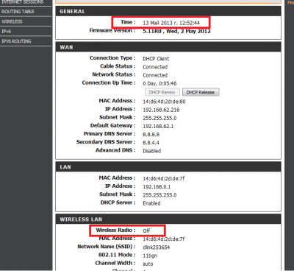Select the Wireless LAN section header
This screenshot has width=294, height=271.
coord(168,219)
